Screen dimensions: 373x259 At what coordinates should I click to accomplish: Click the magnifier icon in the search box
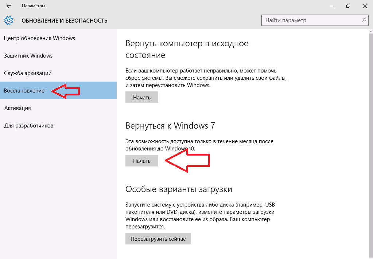pyautogui.click(x=364, y=20)
